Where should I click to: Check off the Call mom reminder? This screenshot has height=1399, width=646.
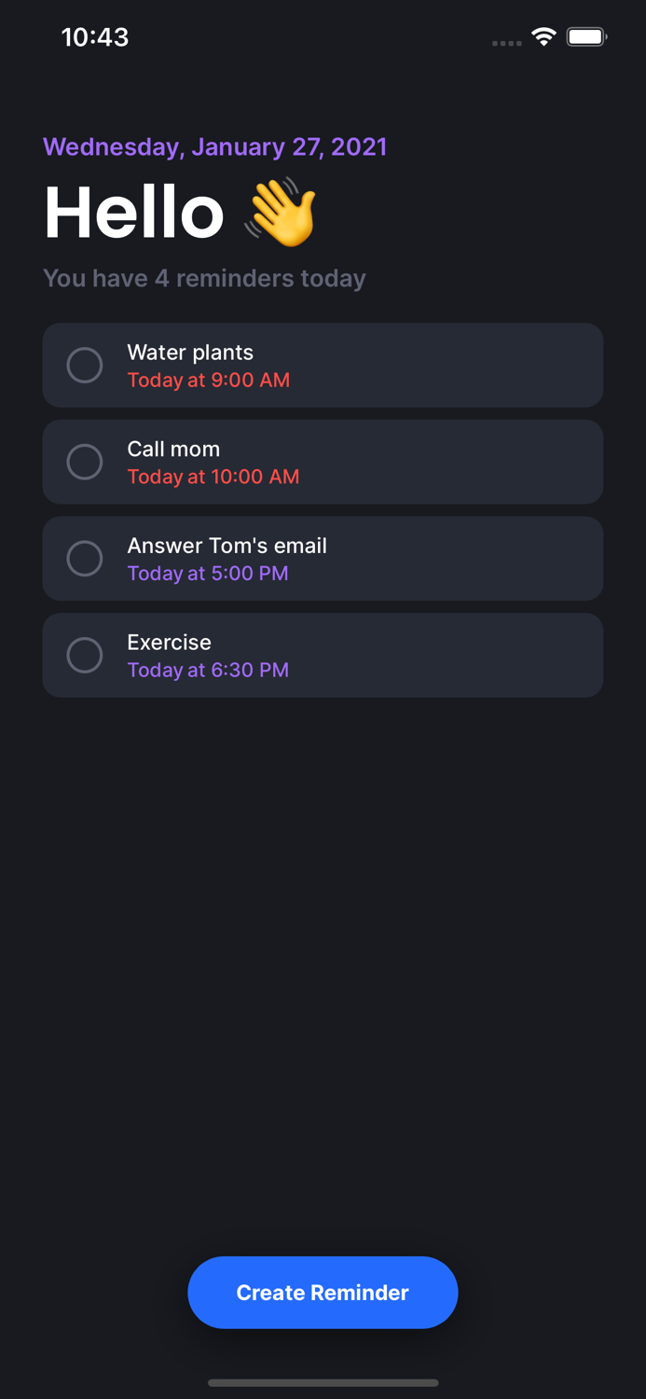[85, 462]
